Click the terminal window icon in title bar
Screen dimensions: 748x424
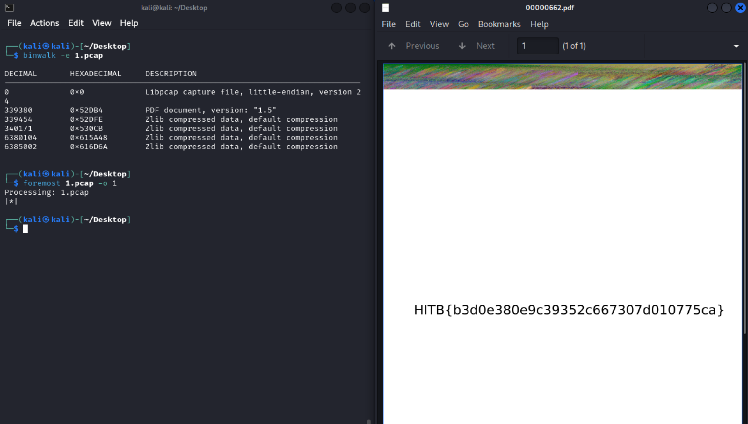point(9,7)
